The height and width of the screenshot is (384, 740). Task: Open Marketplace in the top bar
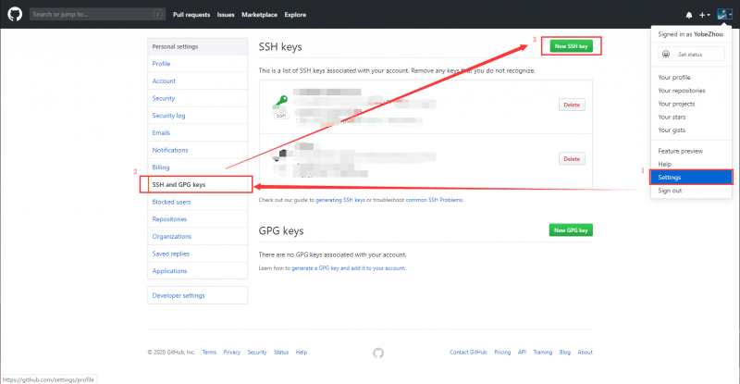click(x=259, y=15)
